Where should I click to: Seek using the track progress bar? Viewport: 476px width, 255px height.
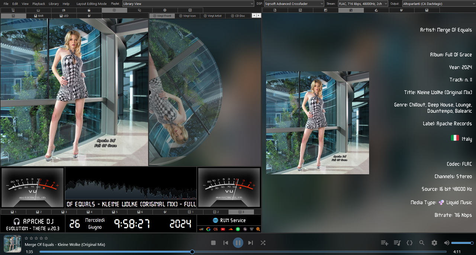point(243,252)
